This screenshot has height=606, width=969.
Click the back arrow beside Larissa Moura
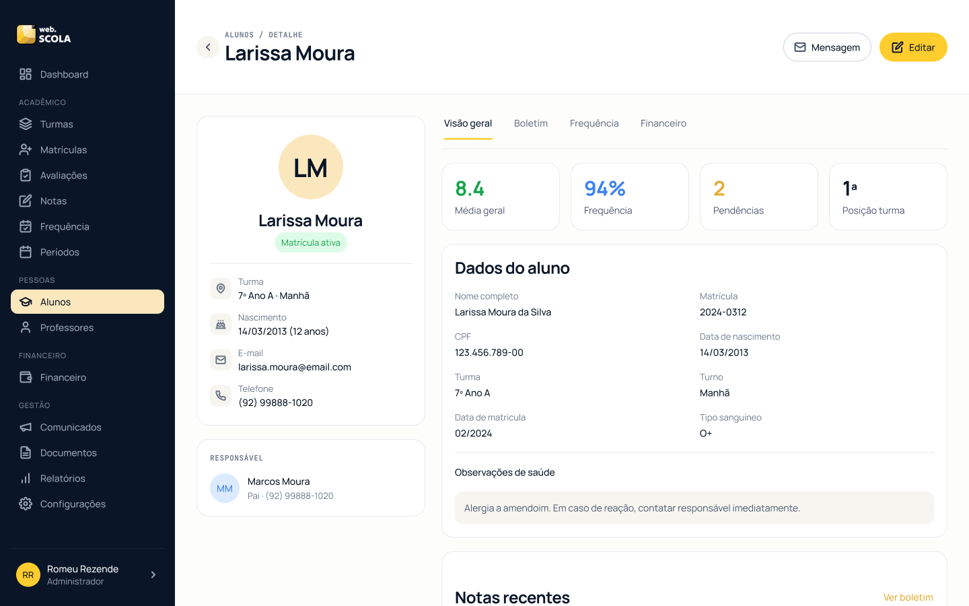(208, 47)
